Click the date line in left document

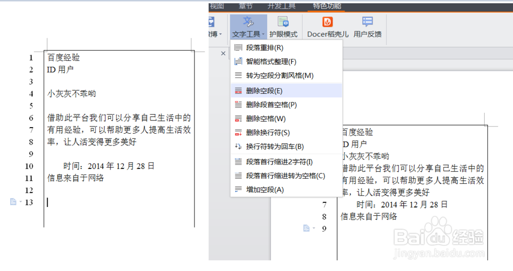tap(109, 166)
